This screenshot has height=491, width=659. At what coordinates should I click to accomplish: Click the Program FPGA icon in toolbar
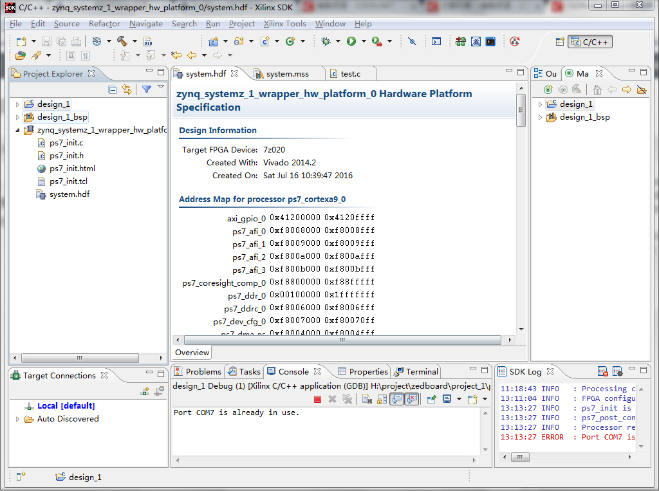click(461, 41)
